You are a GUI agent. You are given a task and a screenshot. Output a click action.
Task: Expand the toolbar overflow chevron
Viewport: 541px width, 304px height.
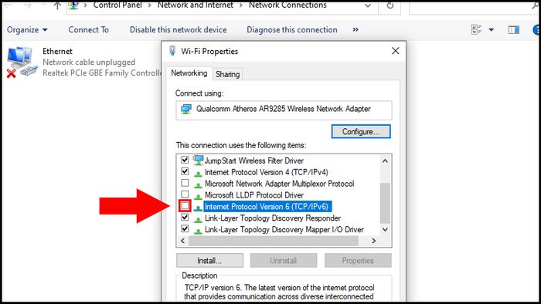356,29
